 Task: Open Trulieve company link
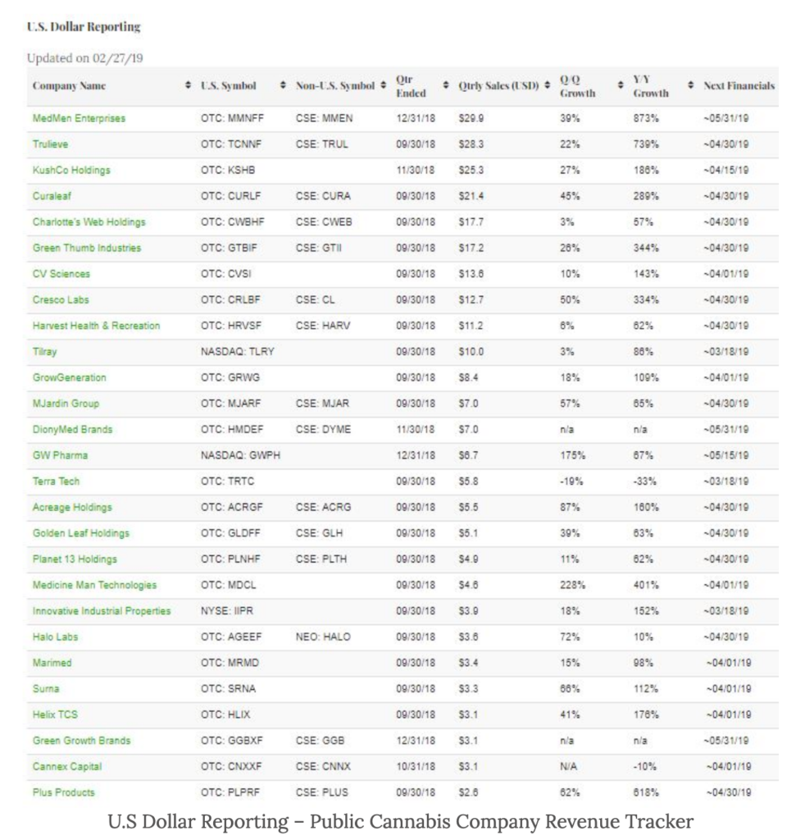[50, 144]
